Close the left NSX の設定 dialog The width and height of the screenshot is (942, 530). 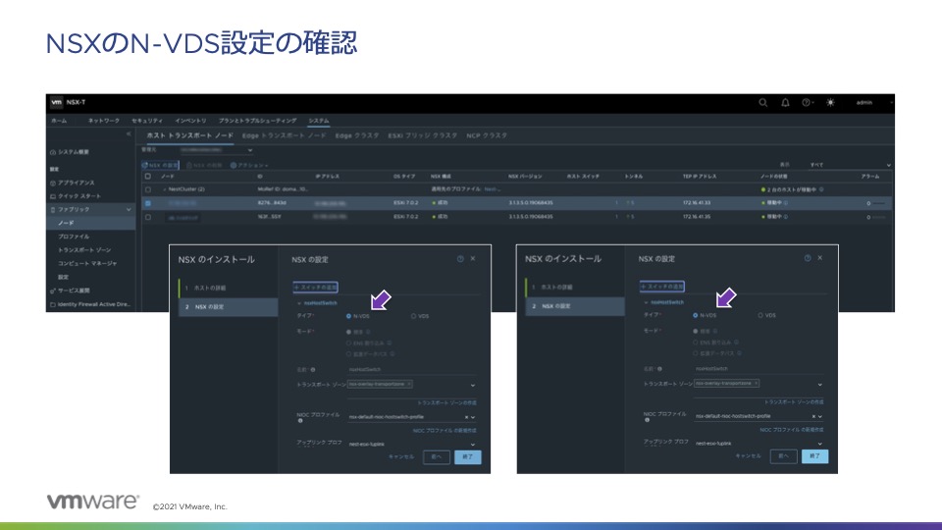473,258
